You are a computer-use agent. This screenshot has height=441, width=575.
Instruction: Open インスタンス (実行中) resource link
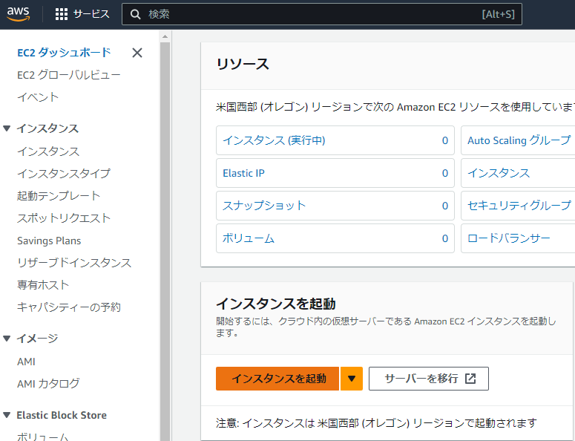tap(274, 140)
